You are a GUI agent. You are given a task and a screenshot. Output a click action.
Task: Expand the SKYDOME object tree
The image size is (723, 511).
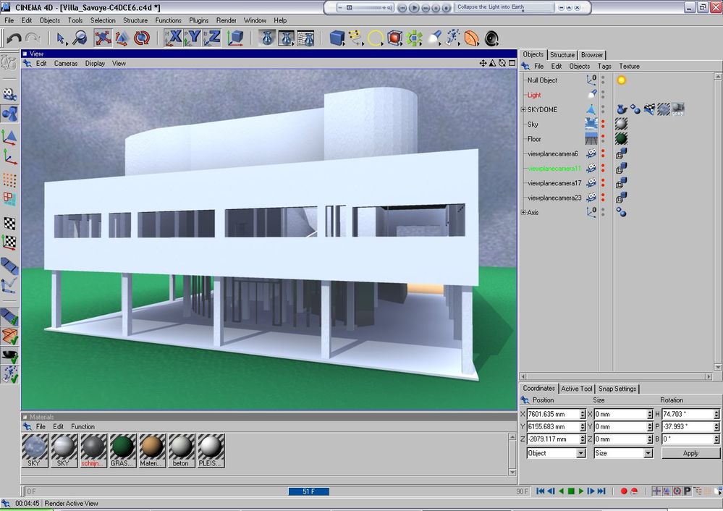[x=523, y=109]
